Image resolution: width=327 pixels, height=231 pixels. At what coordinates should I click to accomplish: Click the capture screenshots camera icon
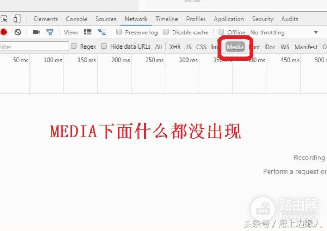37,32
